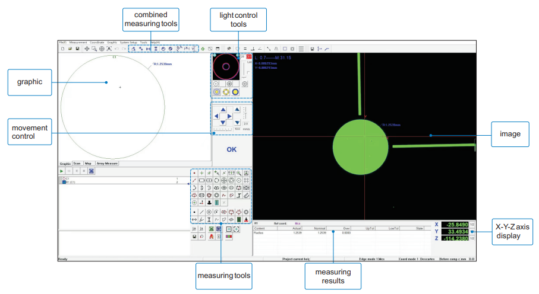Image resolution: width=539 pixels, height=294 pixels.
Task: Select the C1 item in list
Action: point(66,179)
